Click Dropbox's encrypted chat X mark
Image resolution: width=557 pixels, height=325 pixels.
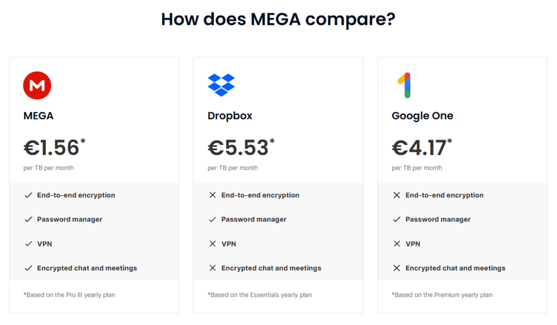(x=213, y=268)
